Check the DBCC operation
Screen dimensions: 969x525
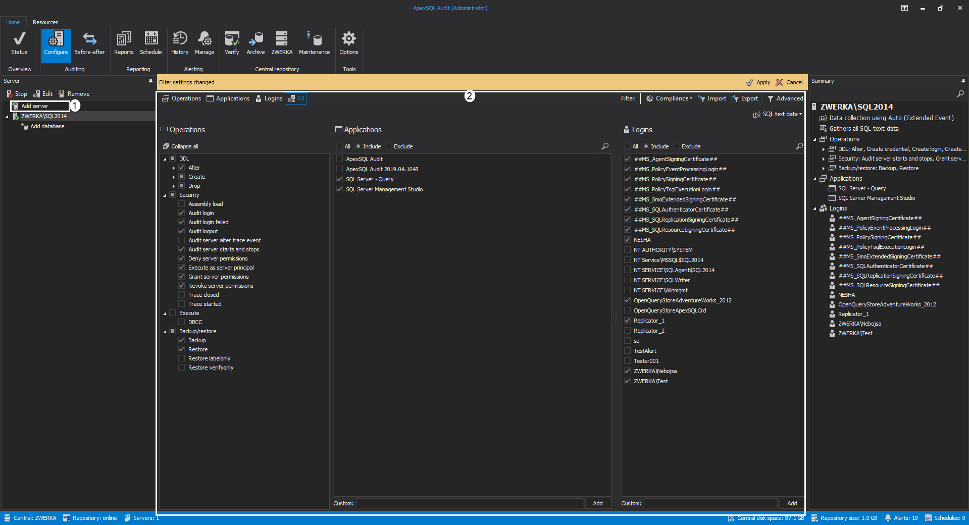pos(182,322)
